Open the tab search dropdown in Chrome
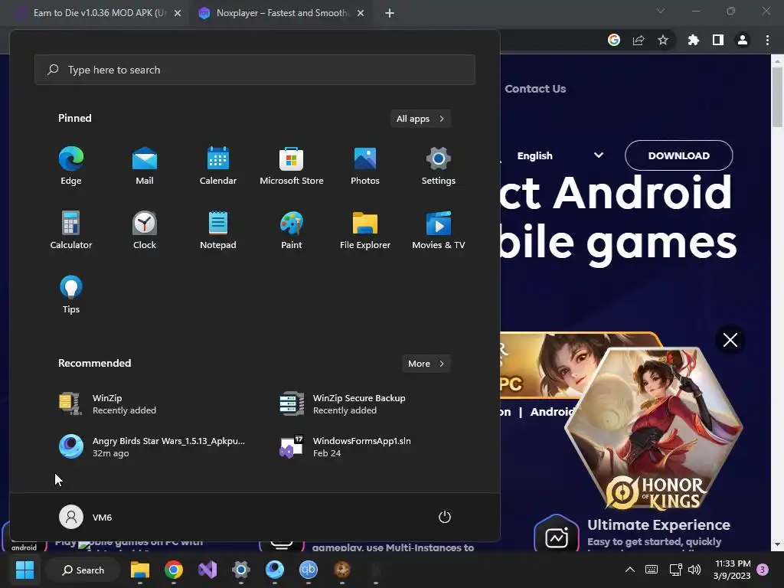Screen dimensions: 784x588 (x=661, y=11)
